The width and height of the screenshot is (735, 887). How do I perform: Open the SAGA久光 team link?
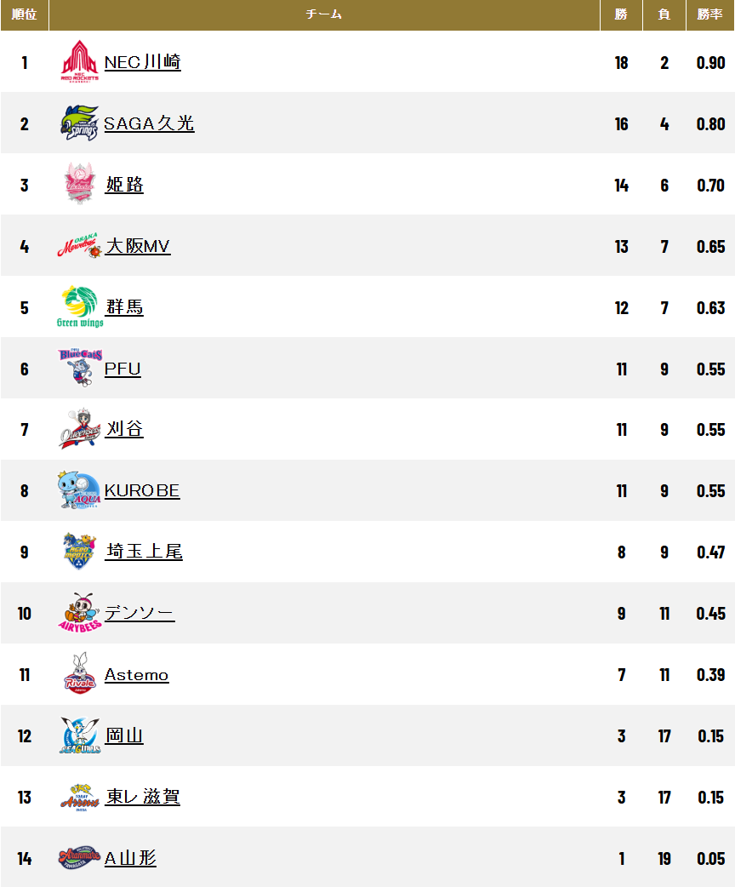(149, 123)
